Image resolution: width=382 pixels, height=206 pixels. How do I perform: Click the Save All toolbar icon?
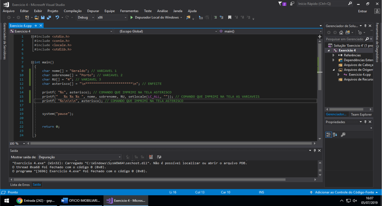[x=49, y=18]
